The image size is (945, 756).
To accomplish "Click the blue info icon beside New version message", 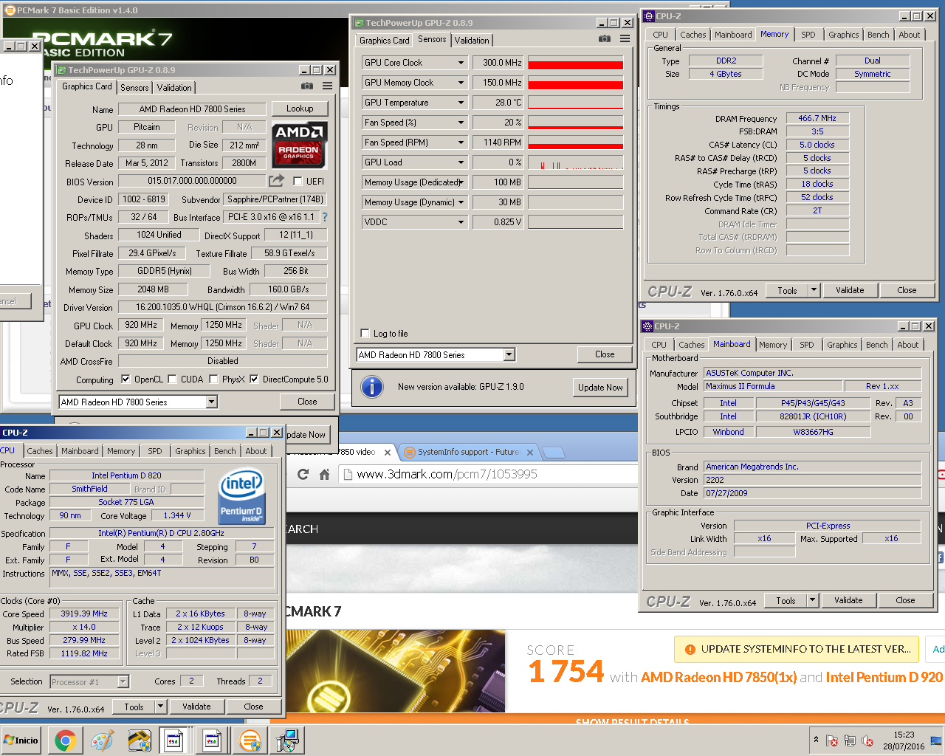I will (372, 387).
